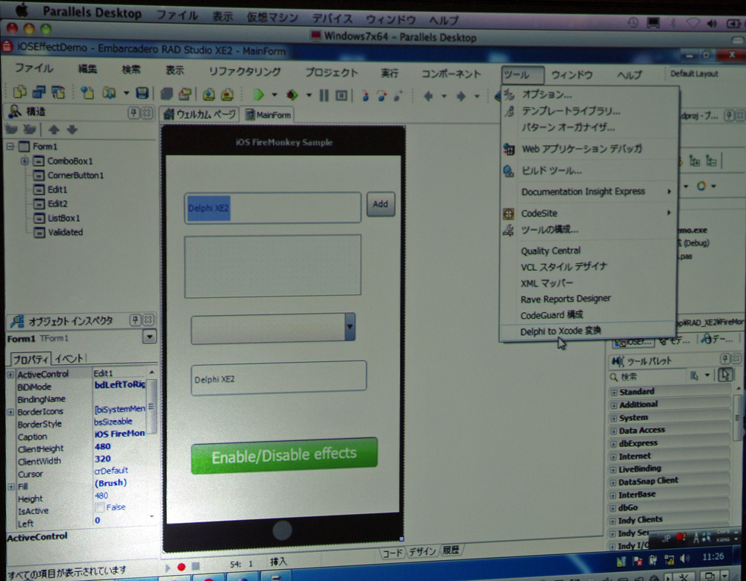Open the combo box dropdown on form
746x581 pixels.
(x=350, y=326)
